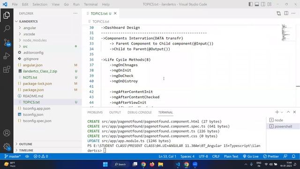Open the Selection menu
This screenshot has height=169, width=300.
[40, 4]
